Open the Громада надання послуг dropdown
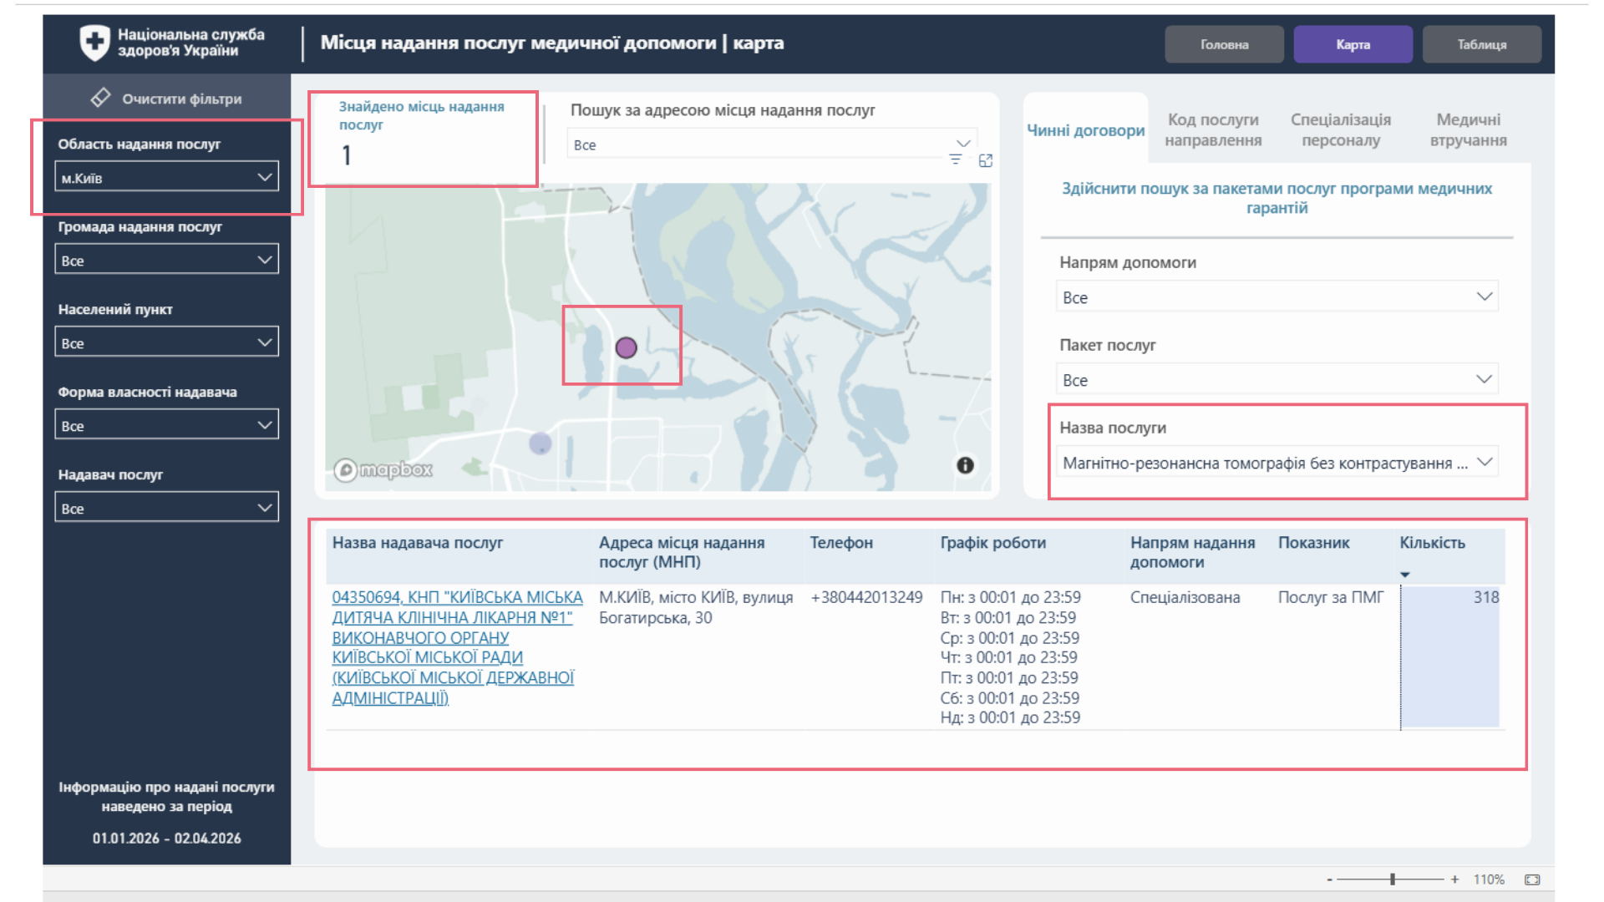The width and height of the screenshot is (1604, 902). pyautogui.click(x=166, y=260)
